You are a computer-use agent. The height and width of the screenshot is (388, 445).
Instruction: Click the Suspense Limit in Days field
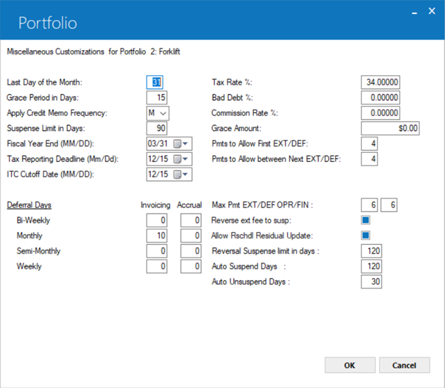[x=157, y=128]
